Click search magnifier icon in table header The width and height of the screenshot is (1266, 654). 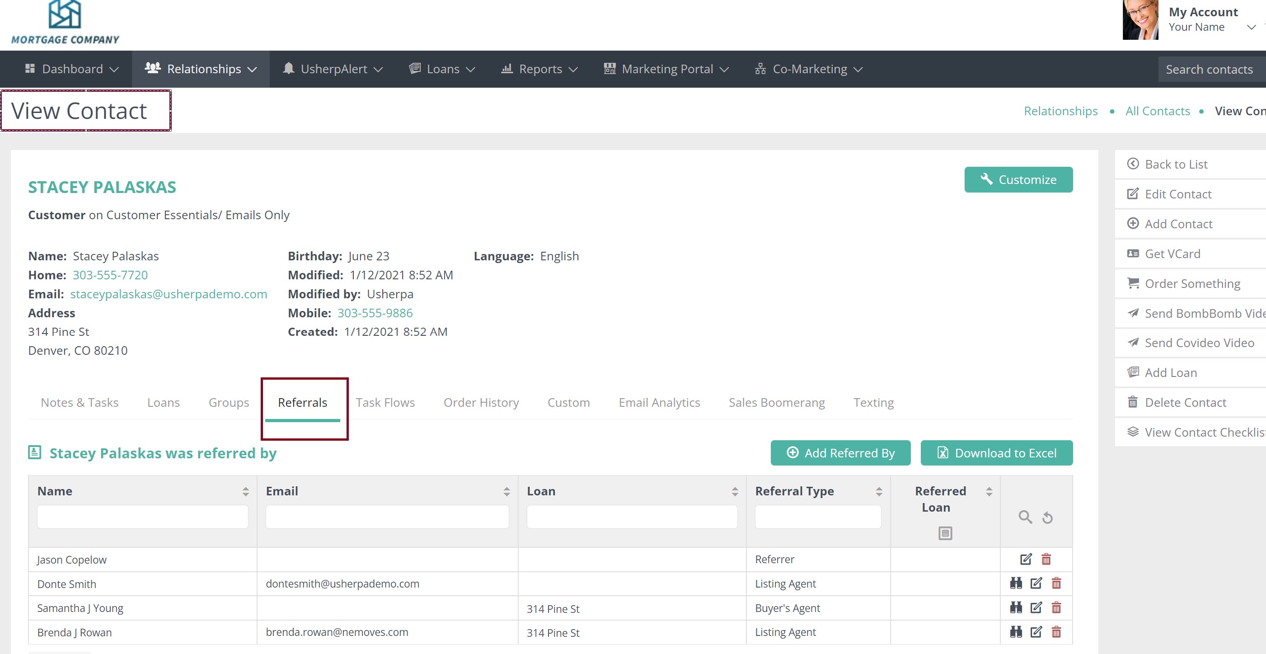coord(1025,517)
